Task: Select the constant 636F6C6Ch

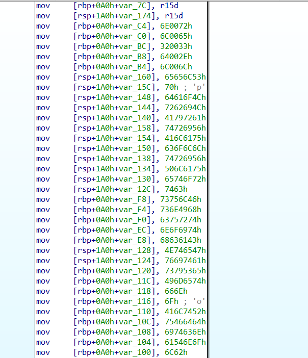Action: pos(185,148)
